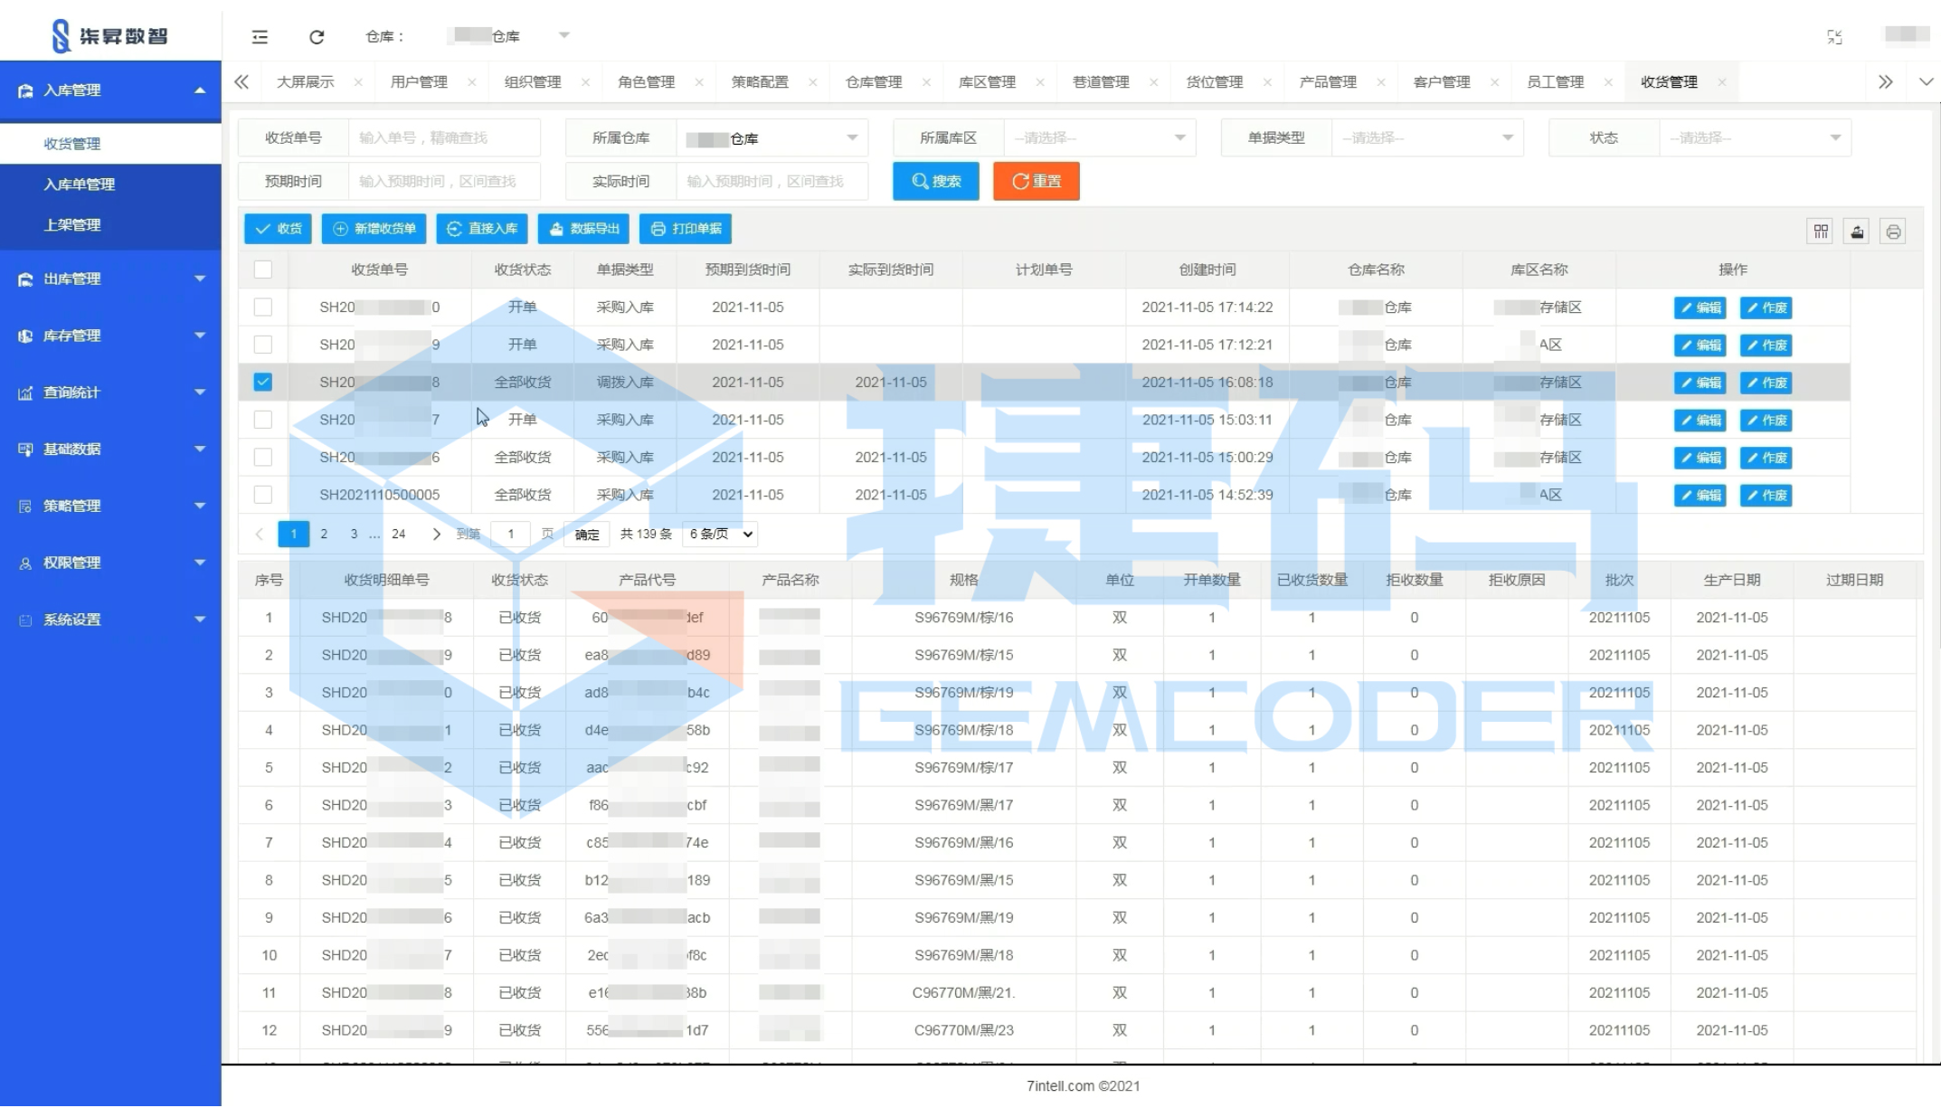Toggle fullscreen icon at top right
The width and height of the screenshot is (1941, 1108).
1834,37
